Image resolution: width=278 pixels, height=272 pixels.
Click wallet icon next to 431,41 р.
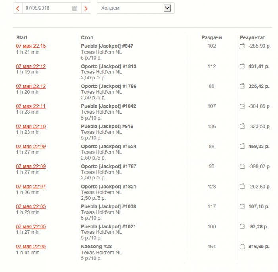[242, 66]
